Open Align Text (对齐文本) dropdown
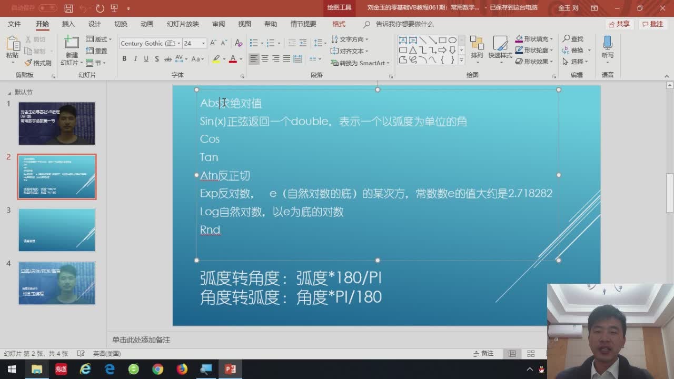This screenshot has height=379, width=674. pos(350,51)
